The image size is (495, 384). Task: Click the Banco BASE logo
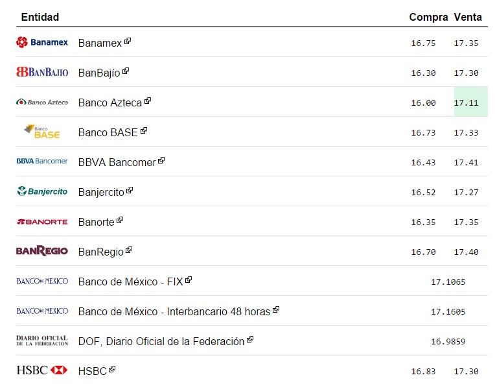(42, 132)
